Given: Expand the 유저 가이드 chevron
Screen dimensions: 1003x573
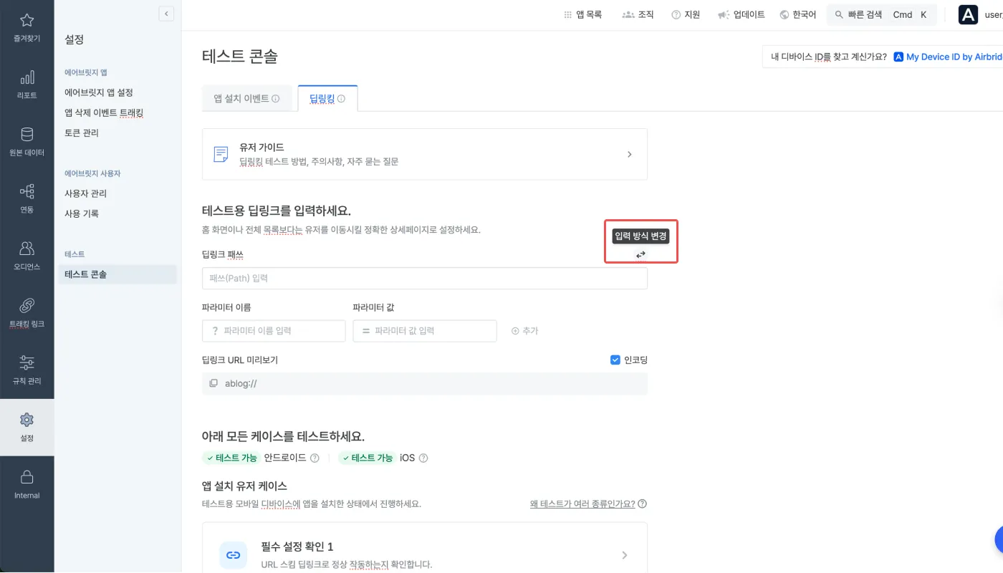Looking at the screenshot, I should [629, 154].
